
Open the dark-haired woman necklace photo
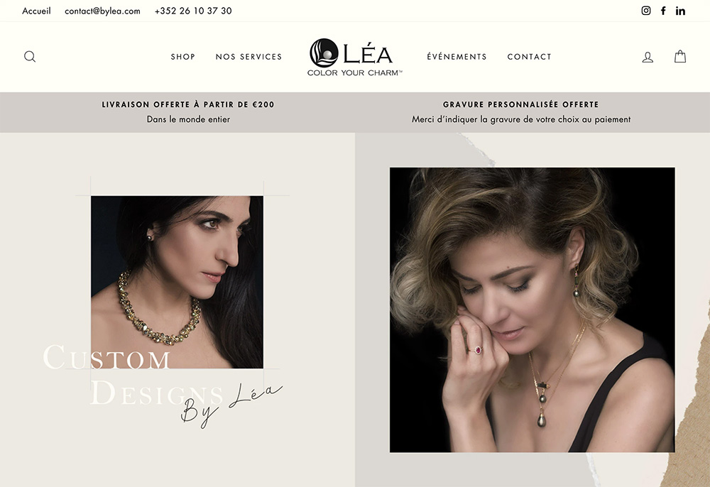pyautogui.click(x=177, y=282)
